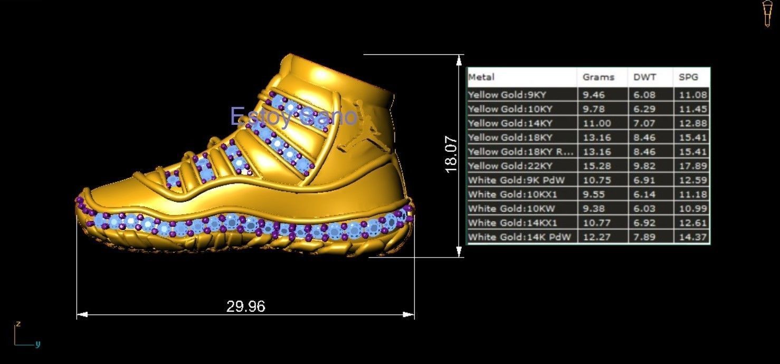This screenshot has width=780, height=364.
Task: Select the Grams column header
Action: click(598, 77)
